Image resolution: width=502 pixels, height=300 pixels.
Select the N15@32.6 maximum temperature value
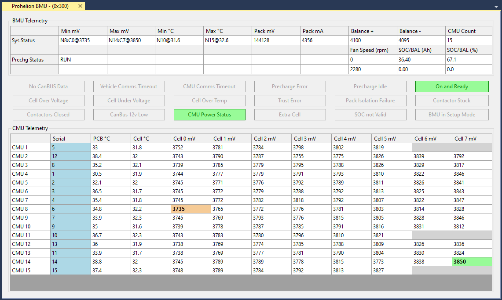tap(227, 40)
